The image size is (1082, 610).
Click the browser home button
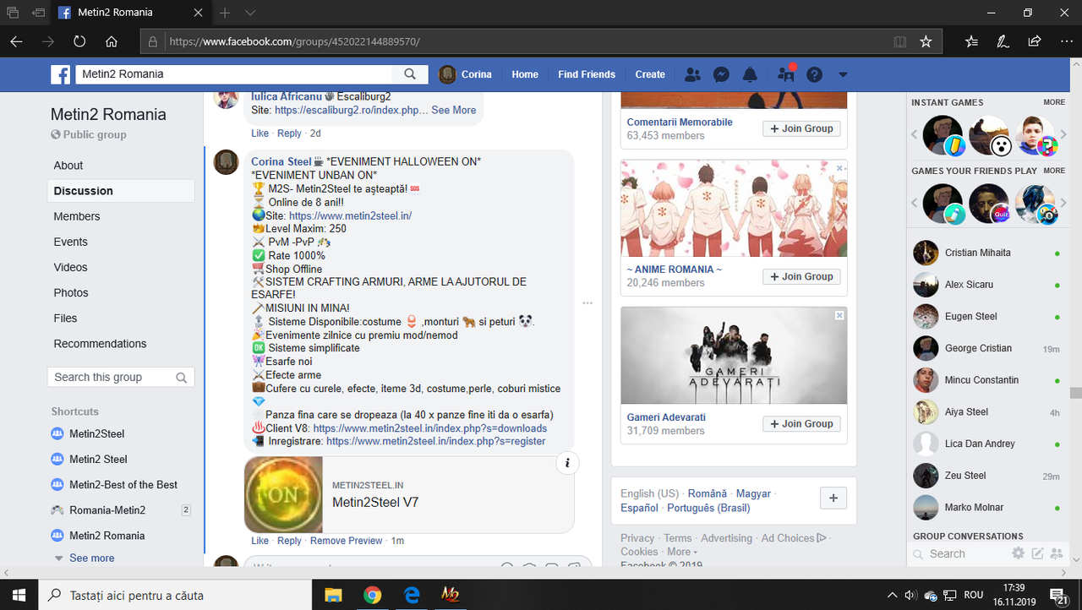[x=112, y=41]
